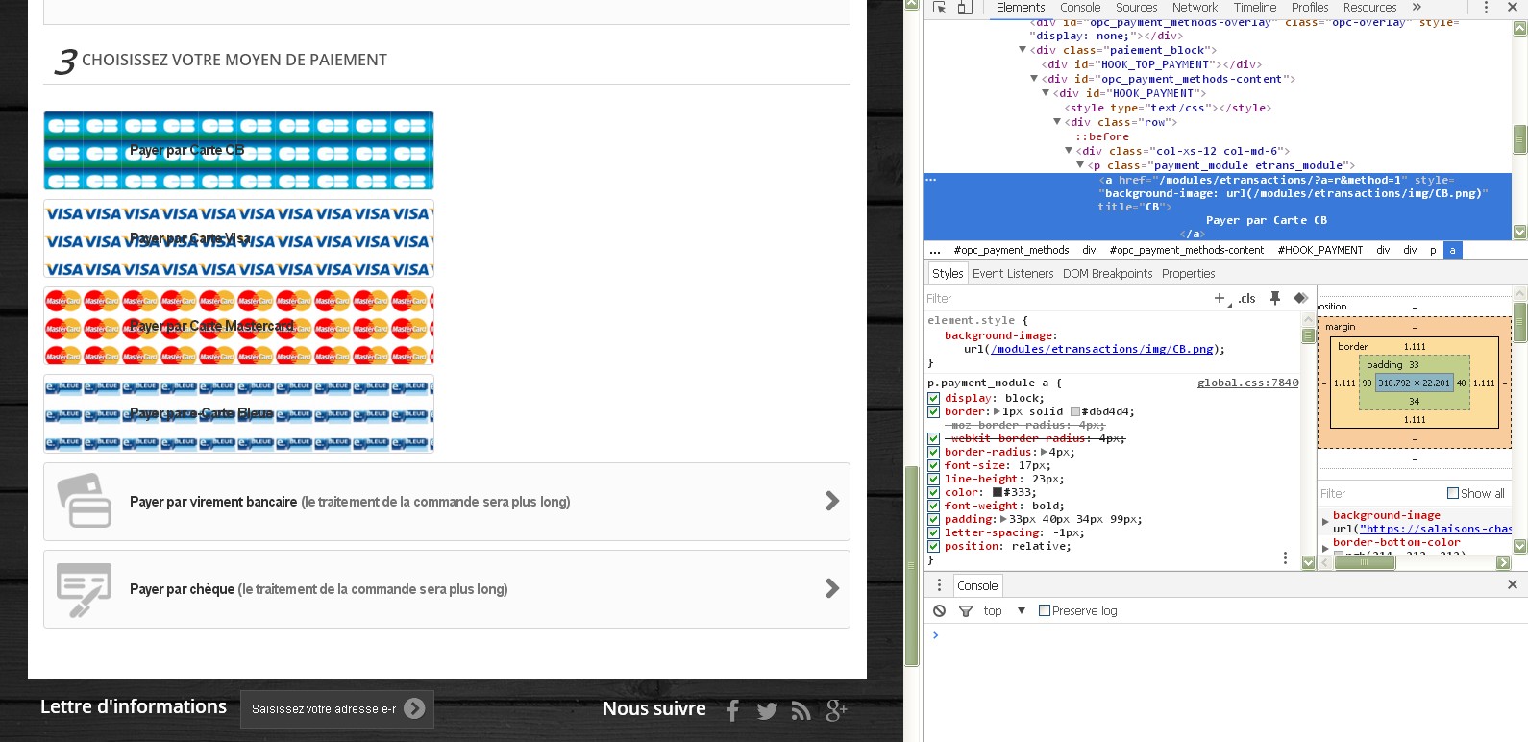Collapse the opc_payment_methods-content div node

pos(1034,79)
